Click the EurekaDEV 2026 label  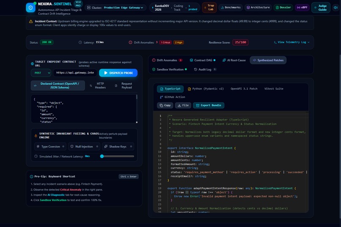pyautogui.click(x=162, y=8)
